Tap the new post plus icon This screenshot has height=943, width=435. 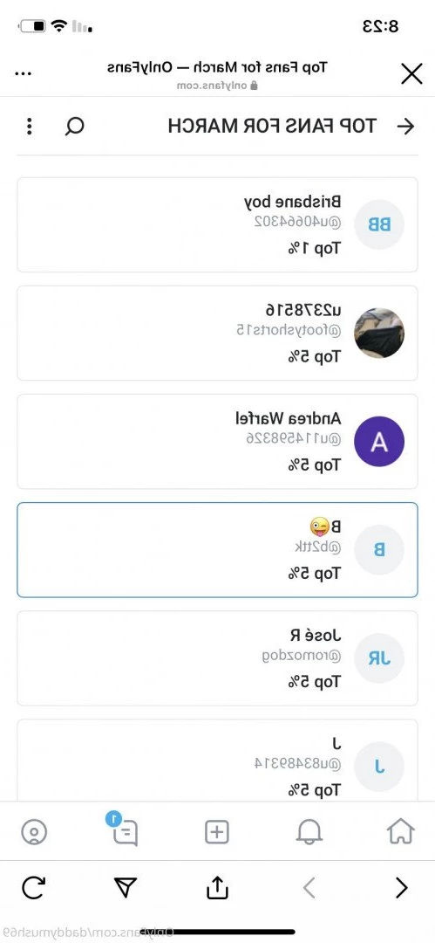pyautogui.click(x=217, y=832)
